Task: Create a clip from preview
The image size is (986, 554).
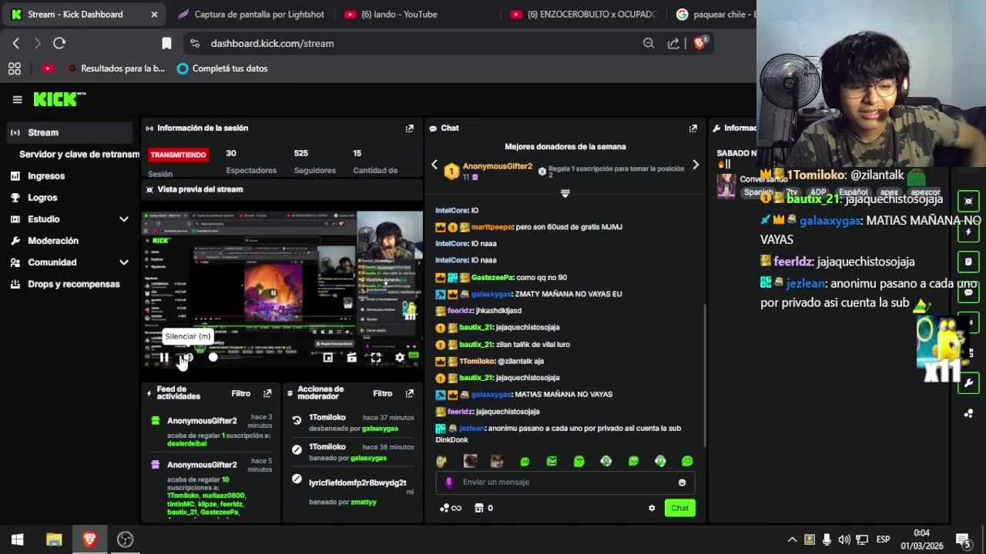Action: click(351, 357)
